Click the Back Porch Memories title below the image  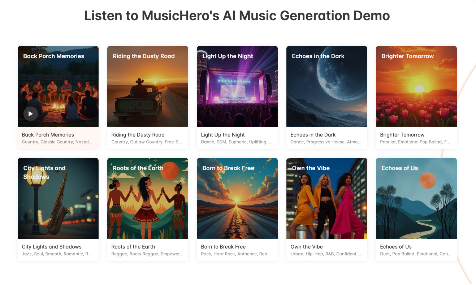(x=48, y=135)
